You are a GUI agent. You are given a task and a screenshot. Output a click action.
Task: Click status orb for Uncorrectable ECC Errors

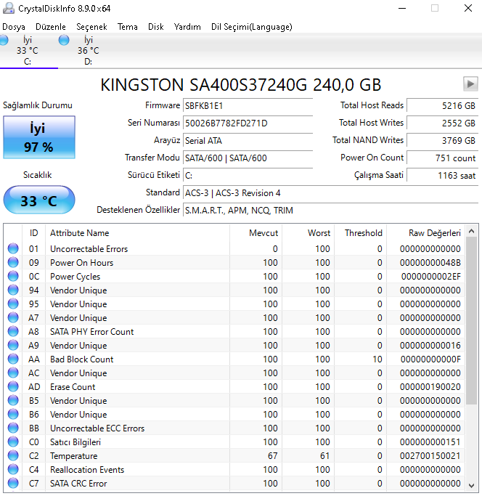click(13, 428)
